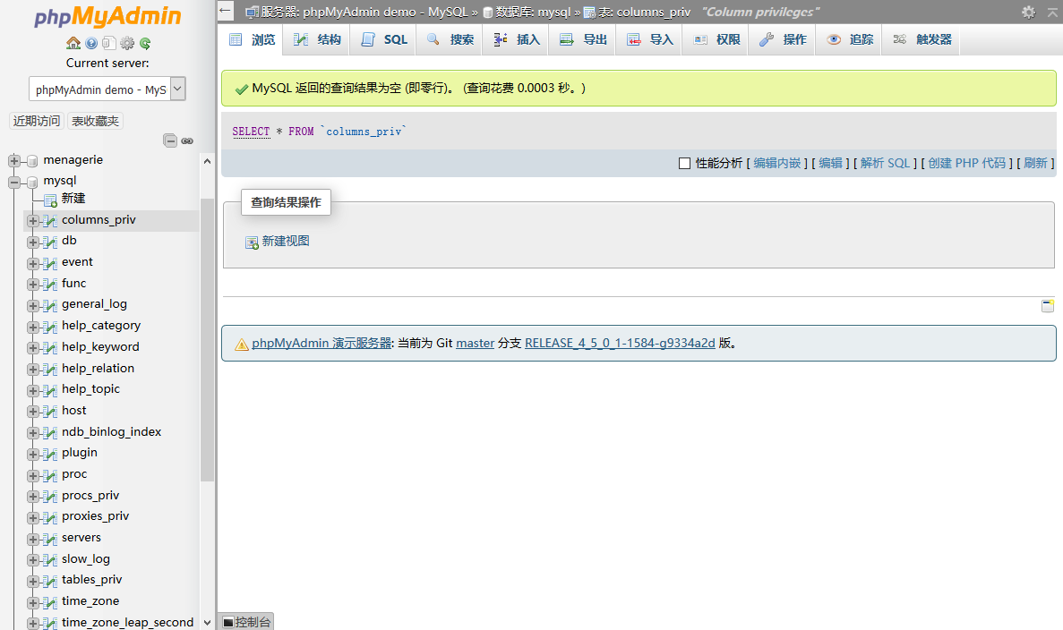Click the link with main panel icon
Viewport: 1063px width, 630px height.
pos(187,140)
